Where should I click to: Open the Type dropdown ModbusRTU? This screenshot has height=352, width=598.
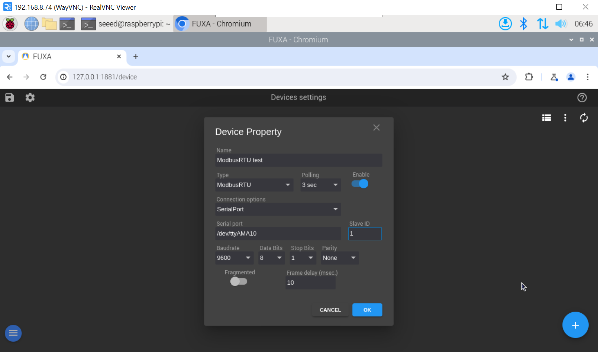pyautogui.click(x=255, y=185)
